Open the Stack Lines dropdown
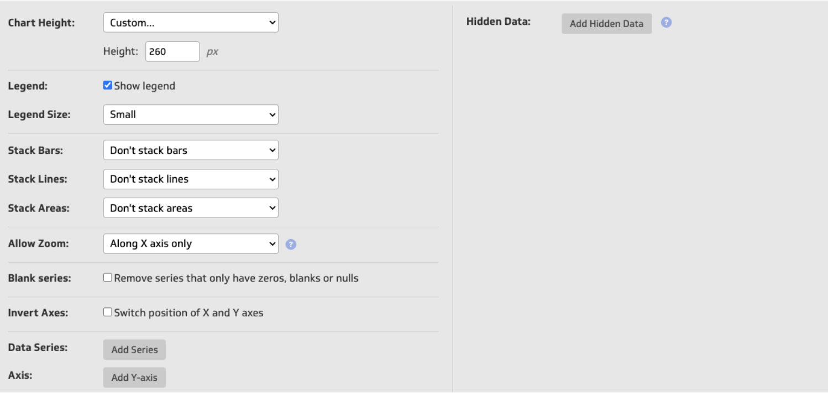Screen dimensions: 828x393 click(x=192, y=178)
